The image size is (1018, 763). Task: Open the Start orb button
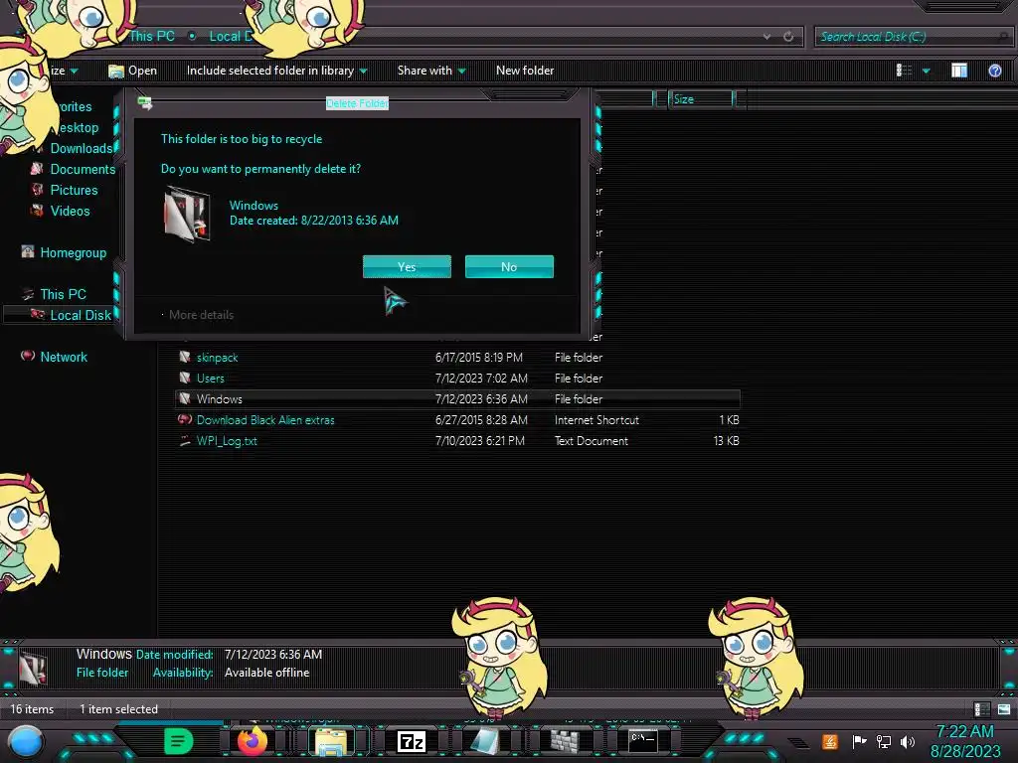coord(26,743)
